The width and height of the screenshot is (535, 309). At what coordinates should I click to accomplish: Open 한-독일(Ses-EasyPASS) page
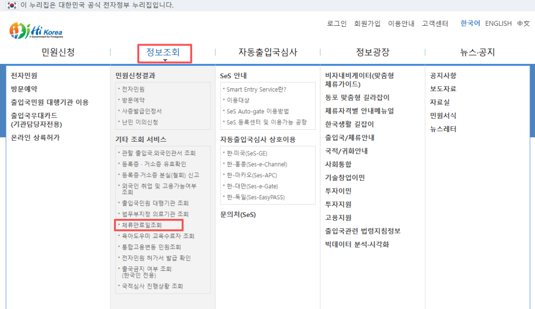click(256, 197)
